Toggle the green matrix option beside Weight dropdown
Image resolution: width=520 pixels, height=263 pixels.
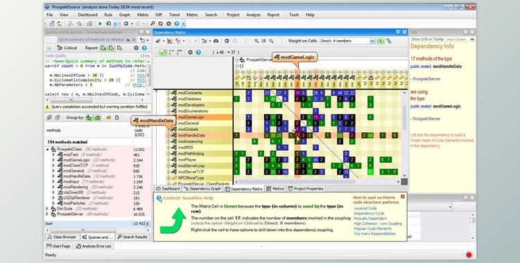[381, 41]
